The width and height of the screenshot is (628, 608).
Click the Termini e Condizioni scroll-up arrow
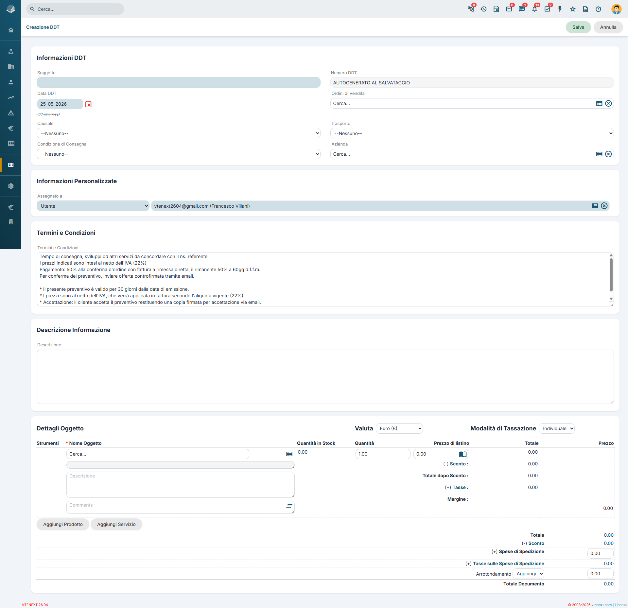[611, 255]
